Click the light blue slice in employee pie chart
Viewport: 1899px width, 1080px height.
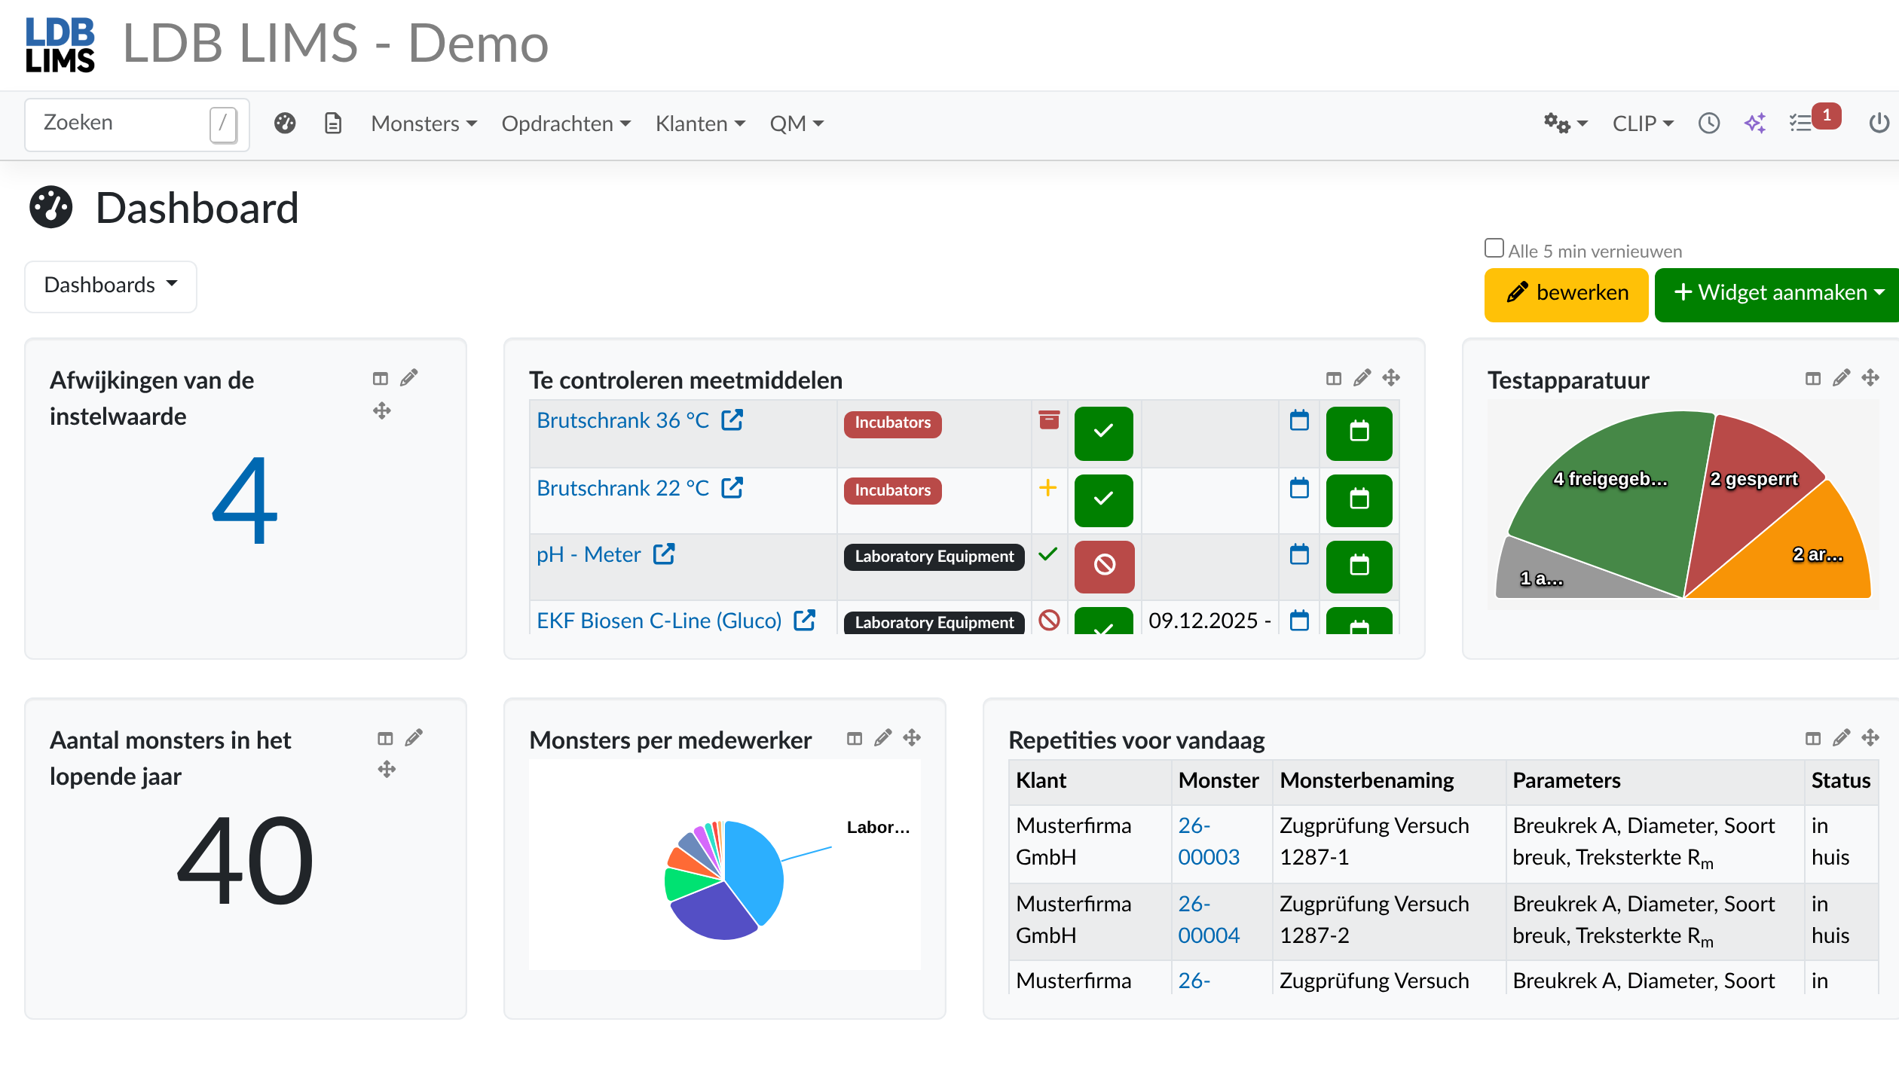click(754, 870)
